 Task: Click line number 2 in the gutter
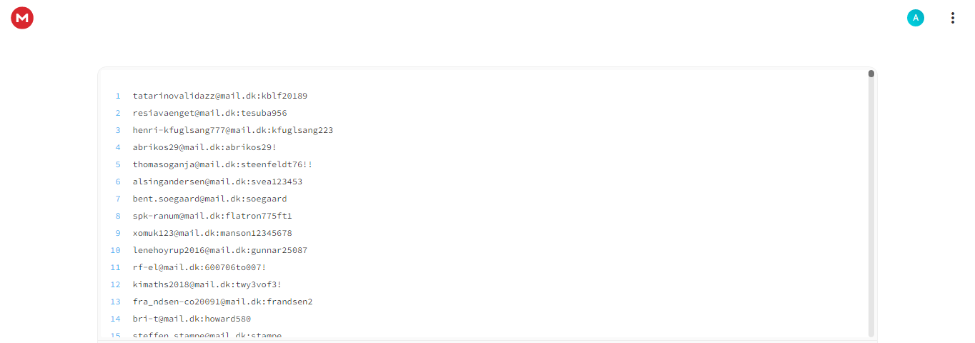pos(118,113)
